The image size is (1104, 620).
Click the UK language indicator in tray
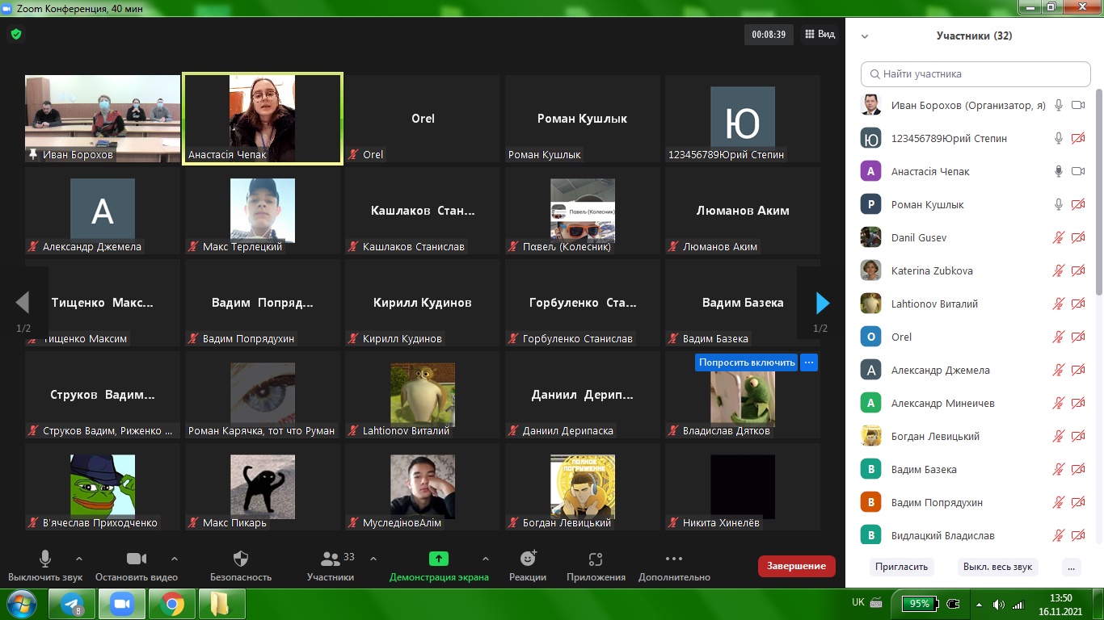tap(858, 602)
